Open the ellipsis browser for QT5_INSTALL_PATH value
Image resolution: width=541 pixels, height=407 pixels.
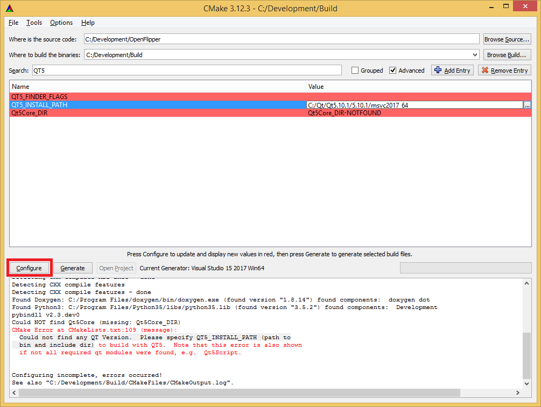[x=528, y=105]
